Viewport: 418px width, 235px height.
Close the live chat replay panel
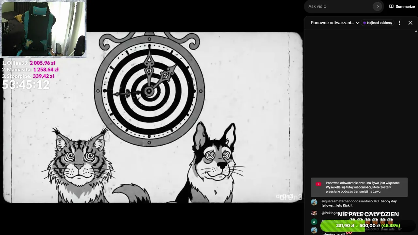pos(410,23)
